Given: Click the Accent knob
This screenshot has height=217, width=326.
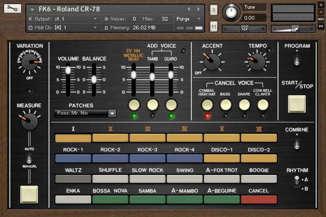Looking at the screenshot, I should 212,62.
